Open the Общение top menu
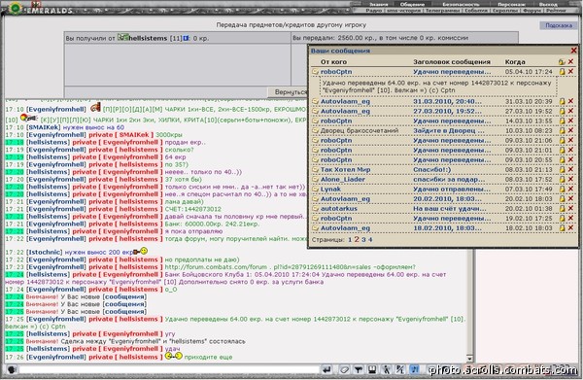This screenshot has height=380, width=583. [x=412, y=5]
